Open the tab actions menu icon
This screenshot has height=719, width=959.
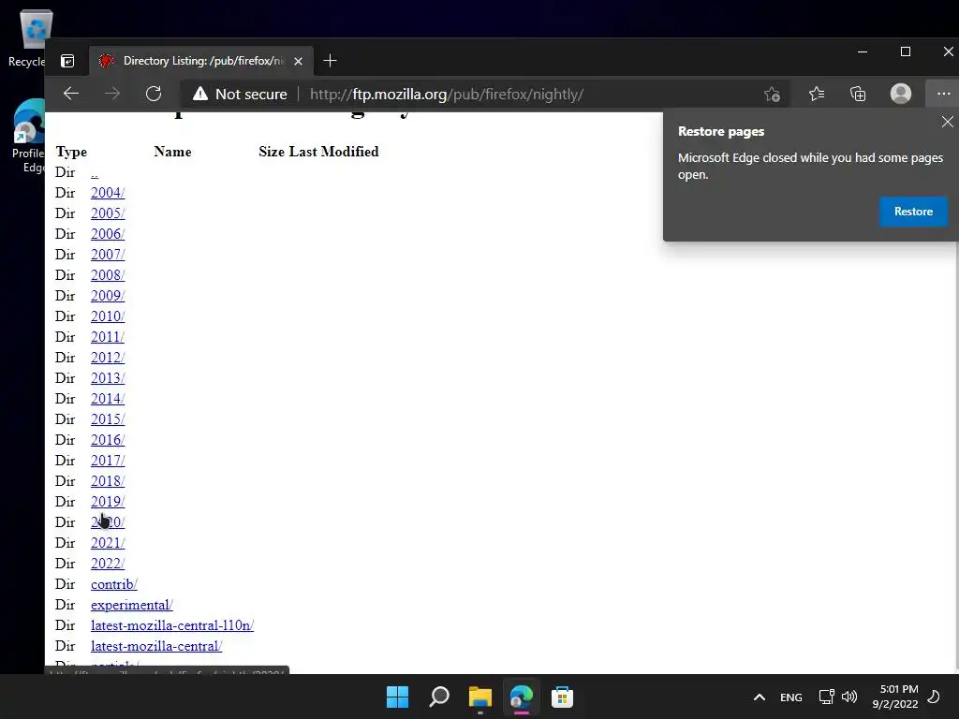click(67, 61)
